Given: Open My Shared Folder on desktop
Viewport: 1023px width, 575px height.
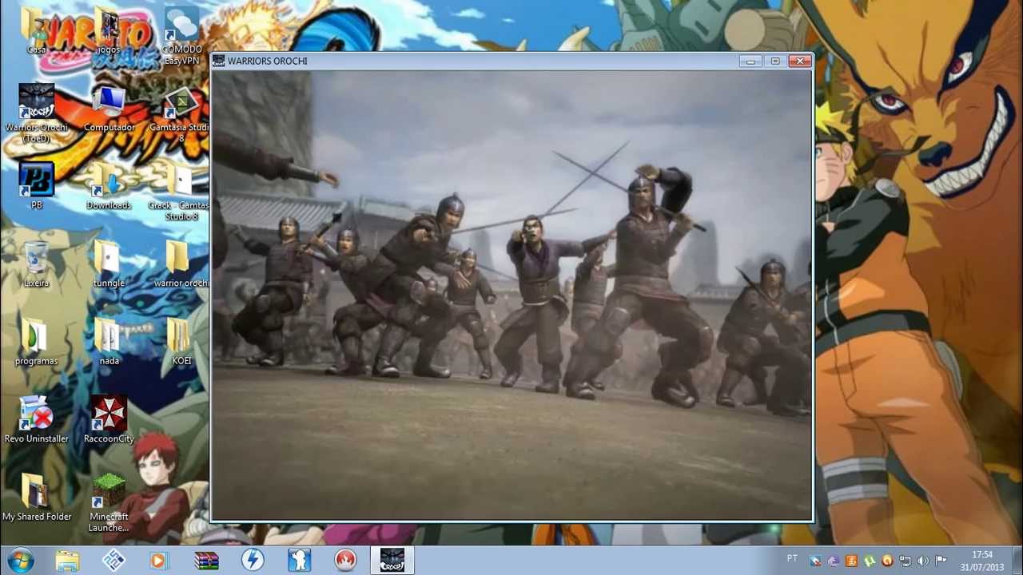Looking at the screenshot, I should tap(36, 498).
